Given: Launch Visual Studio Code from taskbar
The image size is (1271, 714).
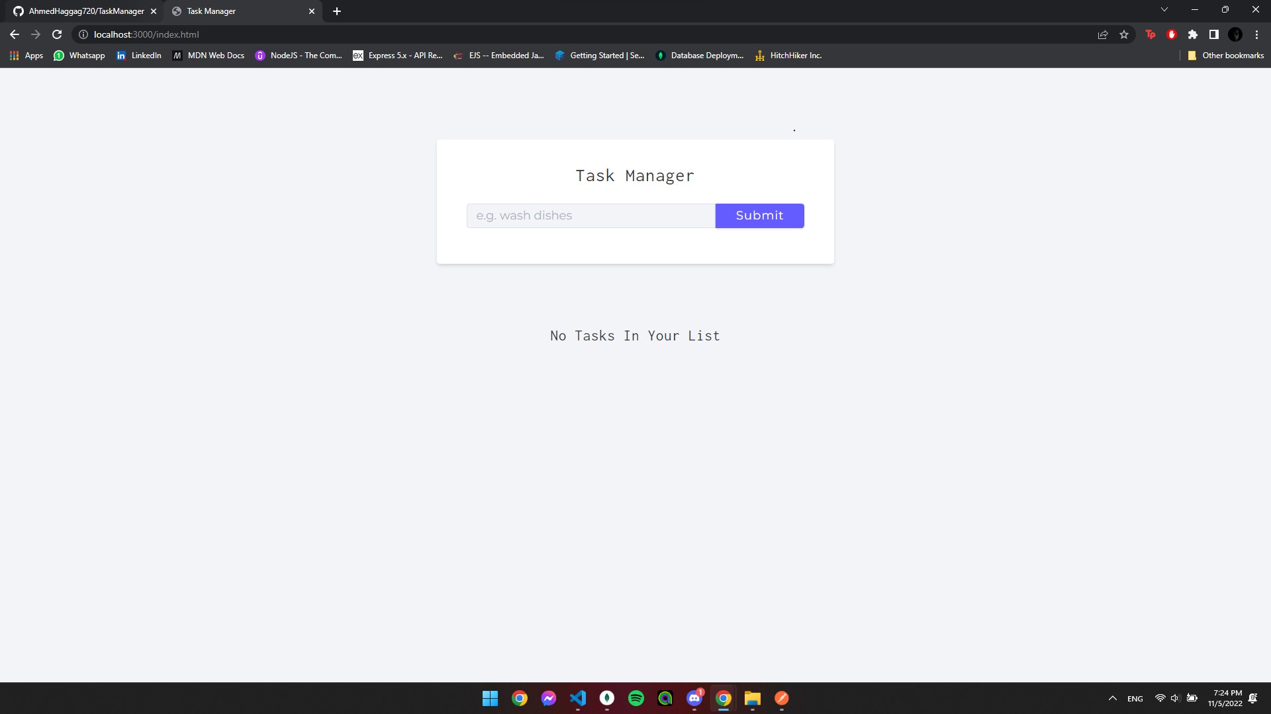Looking at the screenshot, I should (x=578, y=698).
